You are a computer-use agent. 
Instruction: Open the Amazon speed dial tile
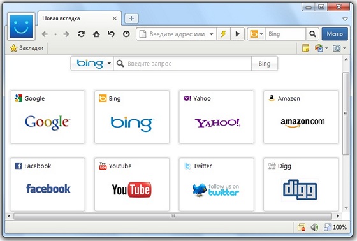[301, 117]
